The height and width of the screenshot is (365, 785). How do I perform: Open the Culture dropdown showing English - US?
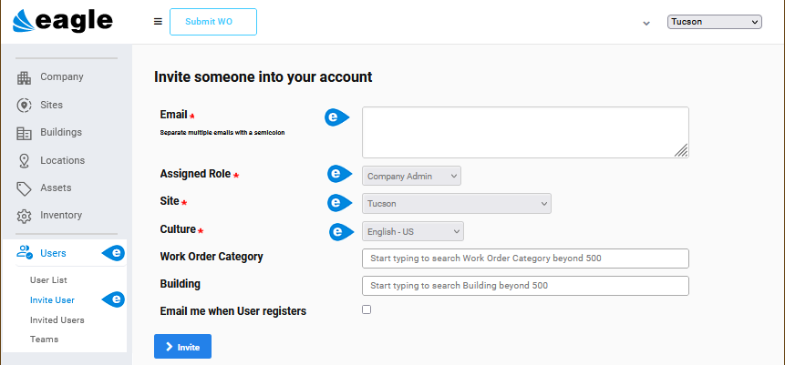pyautogui.click(x=413, y=232)
